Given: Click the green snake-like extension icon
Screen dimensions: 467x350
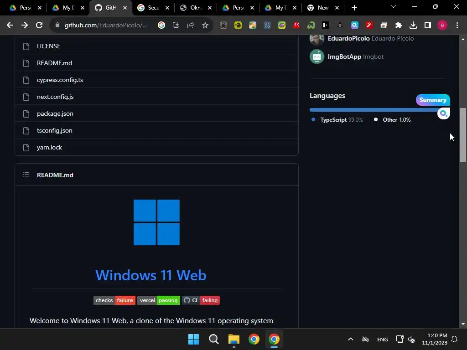Looking at the screenshot, I should coord(311,26).
